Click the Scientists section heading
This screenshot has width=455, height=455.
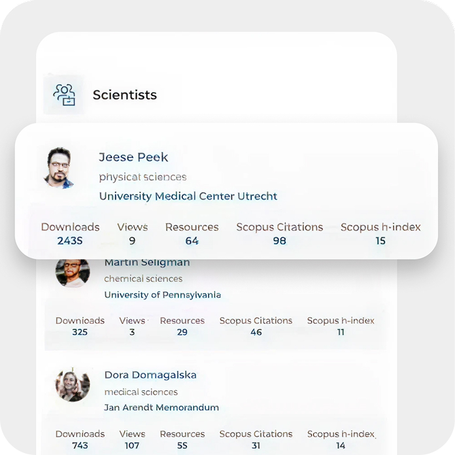point(125,95)
